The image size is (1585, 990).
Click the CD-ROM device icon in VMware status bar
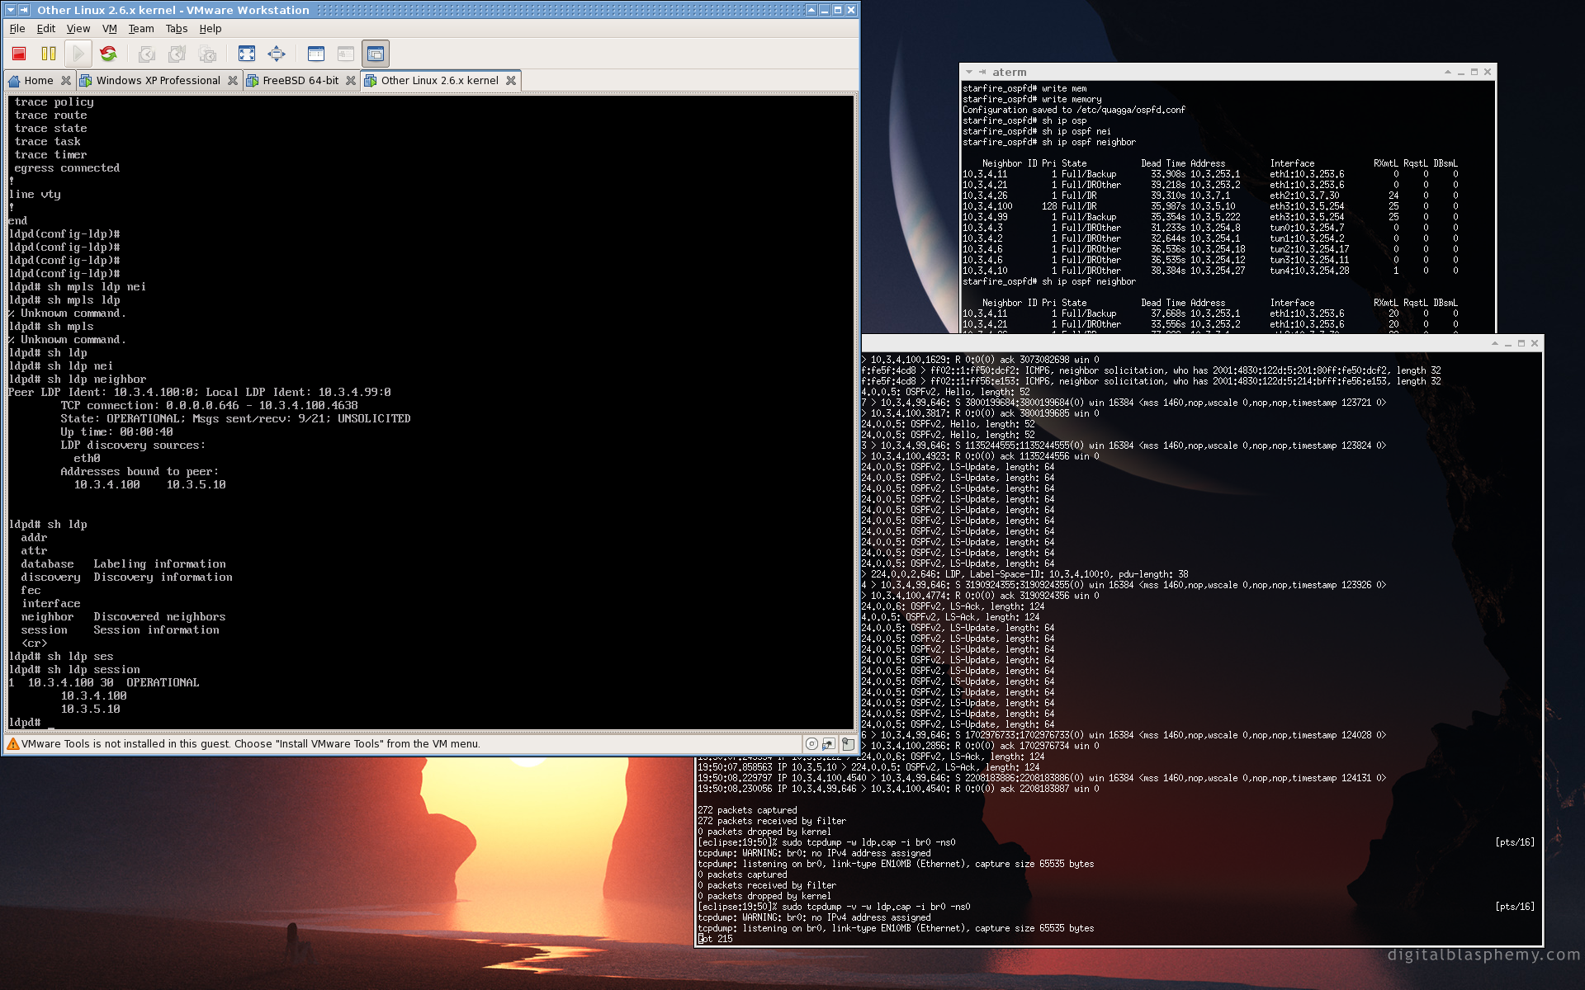[x=811, y=743]
